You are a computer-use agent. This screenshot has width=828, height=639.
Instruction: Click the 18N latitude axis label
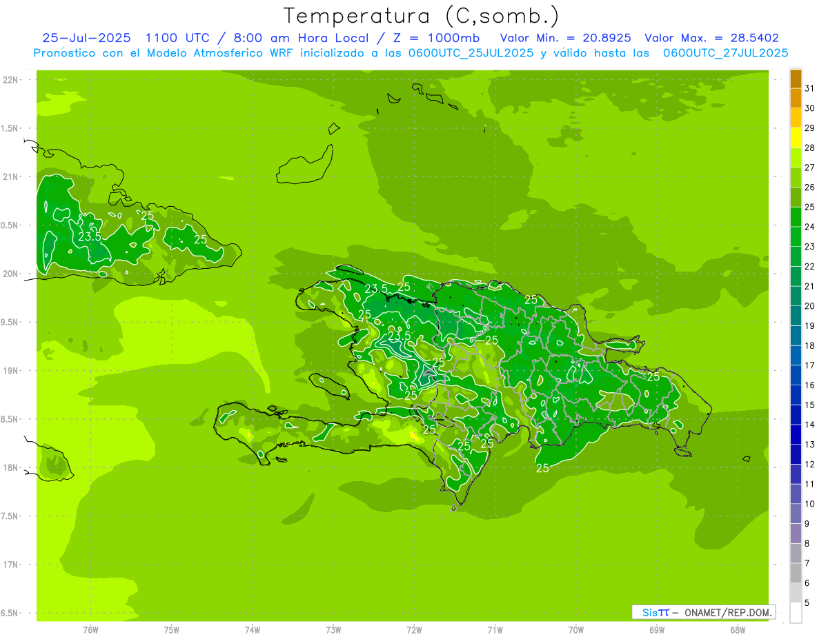tap(10, 467)
